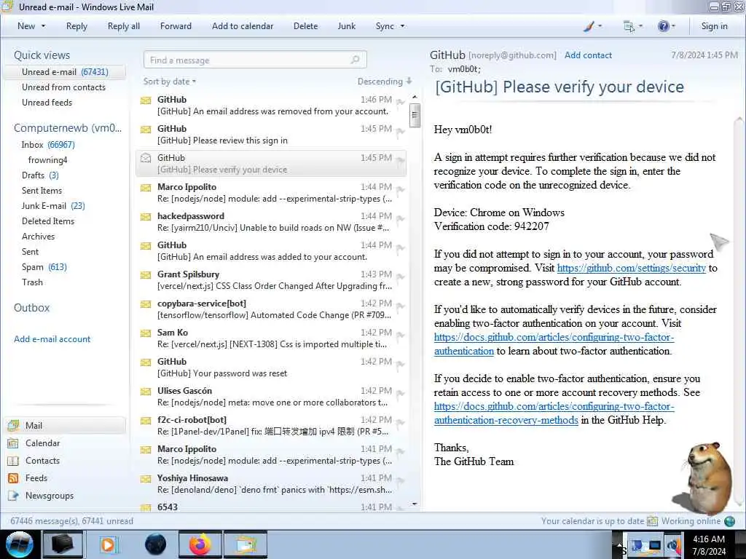Viewport: 746px width, 559px height.
Task: Click the Windows Start button
Action: [20, 544]
